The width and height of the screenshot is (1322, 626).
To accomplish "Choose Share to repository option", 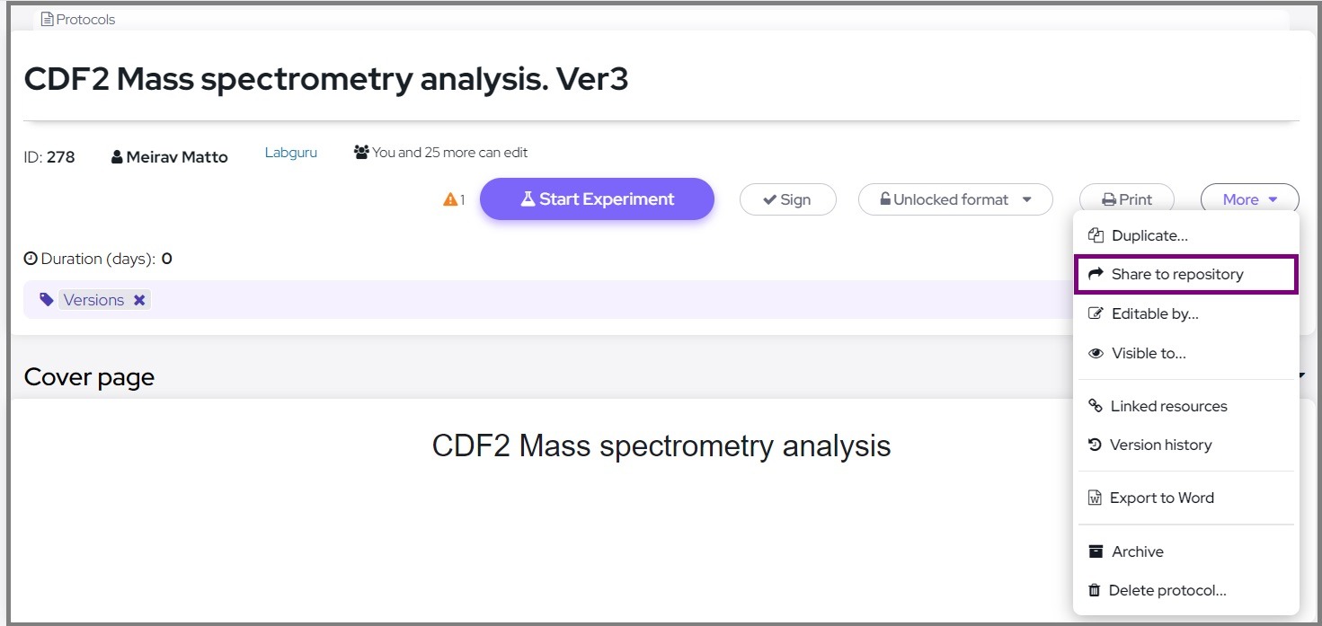I will click(x=1176, y=274).
